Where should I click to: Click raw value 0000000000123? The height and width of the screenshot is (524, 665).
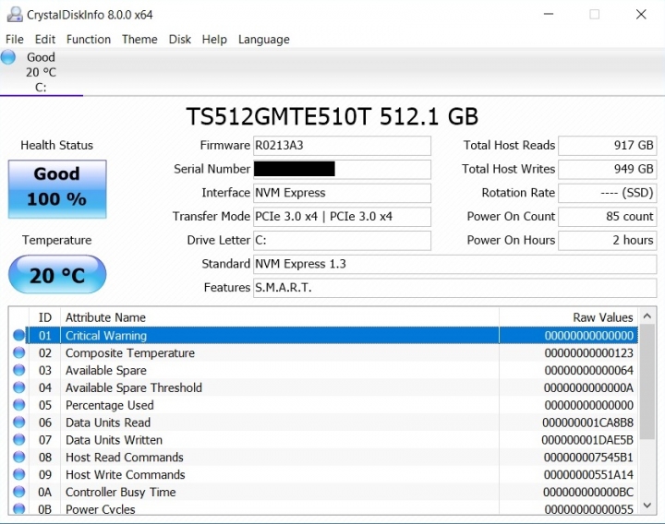(x=588, y=352)
